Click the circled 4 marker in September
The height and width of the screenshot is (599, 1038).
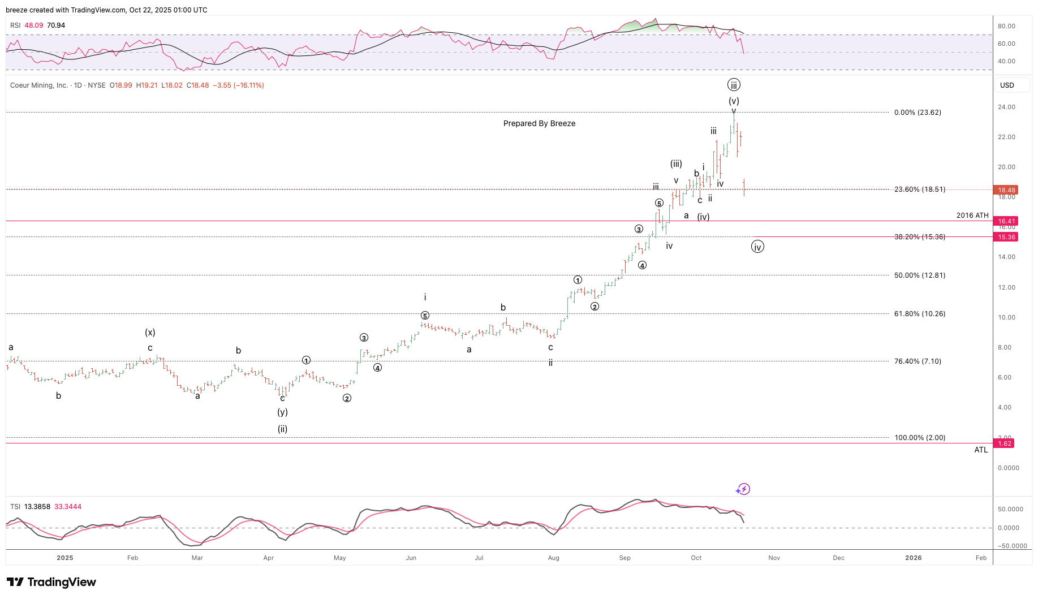click(x=642, y=265)
